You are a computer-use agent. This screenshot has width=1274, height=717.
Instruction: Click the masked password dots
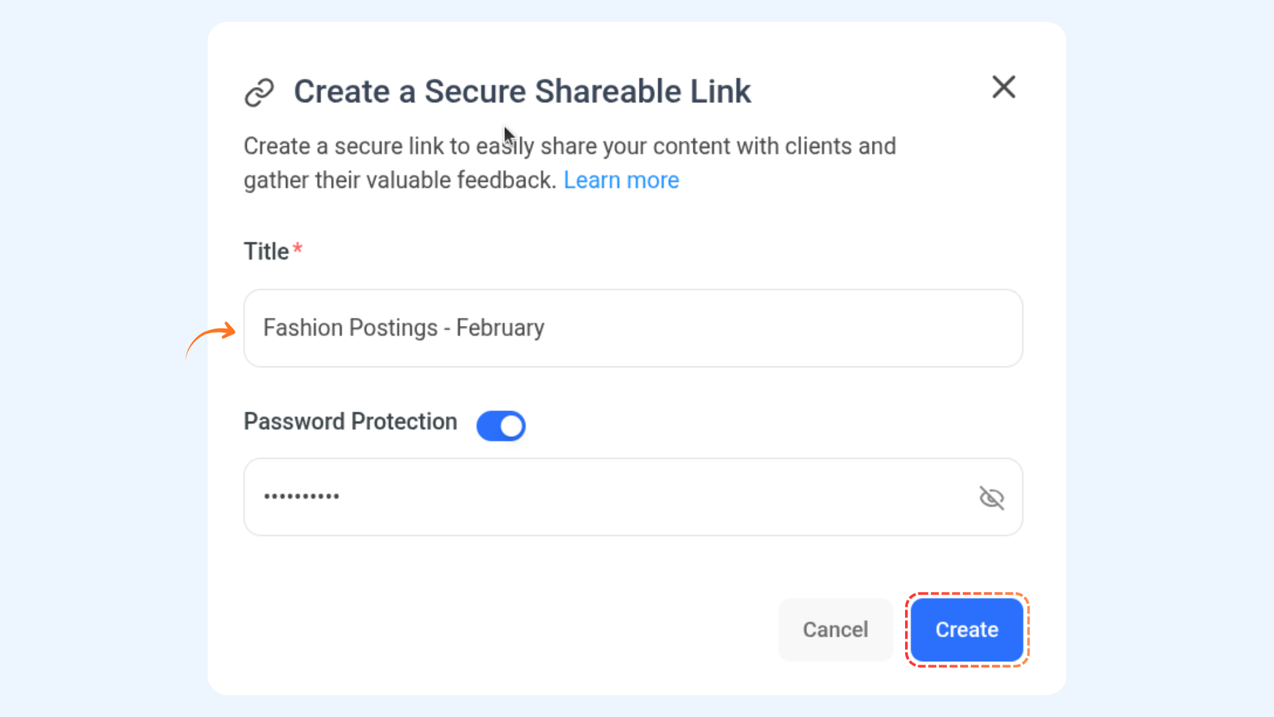[301, 497]
